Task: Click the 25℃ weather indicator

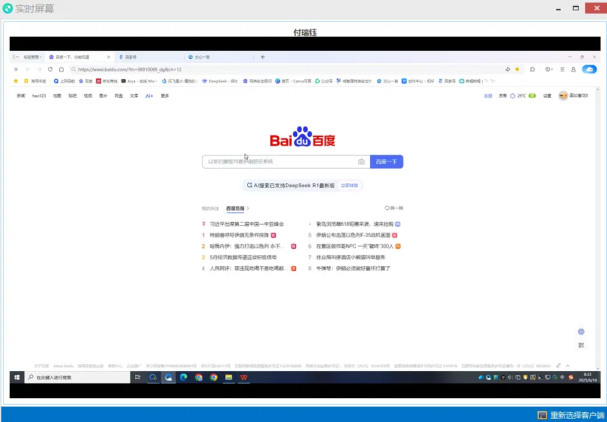Action: tap(523, 96)
